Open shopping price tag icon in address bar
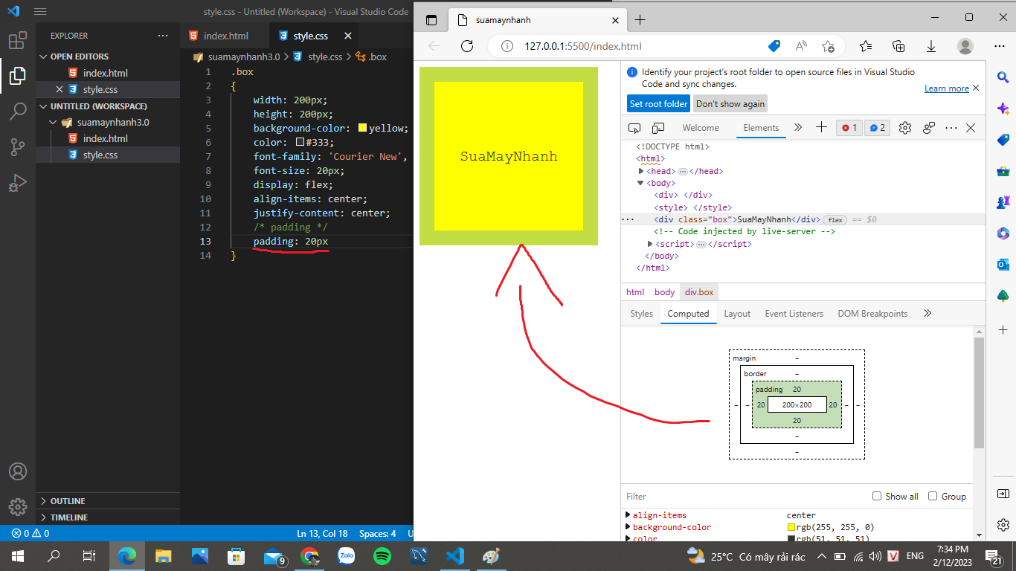 (x=774, y=46)
